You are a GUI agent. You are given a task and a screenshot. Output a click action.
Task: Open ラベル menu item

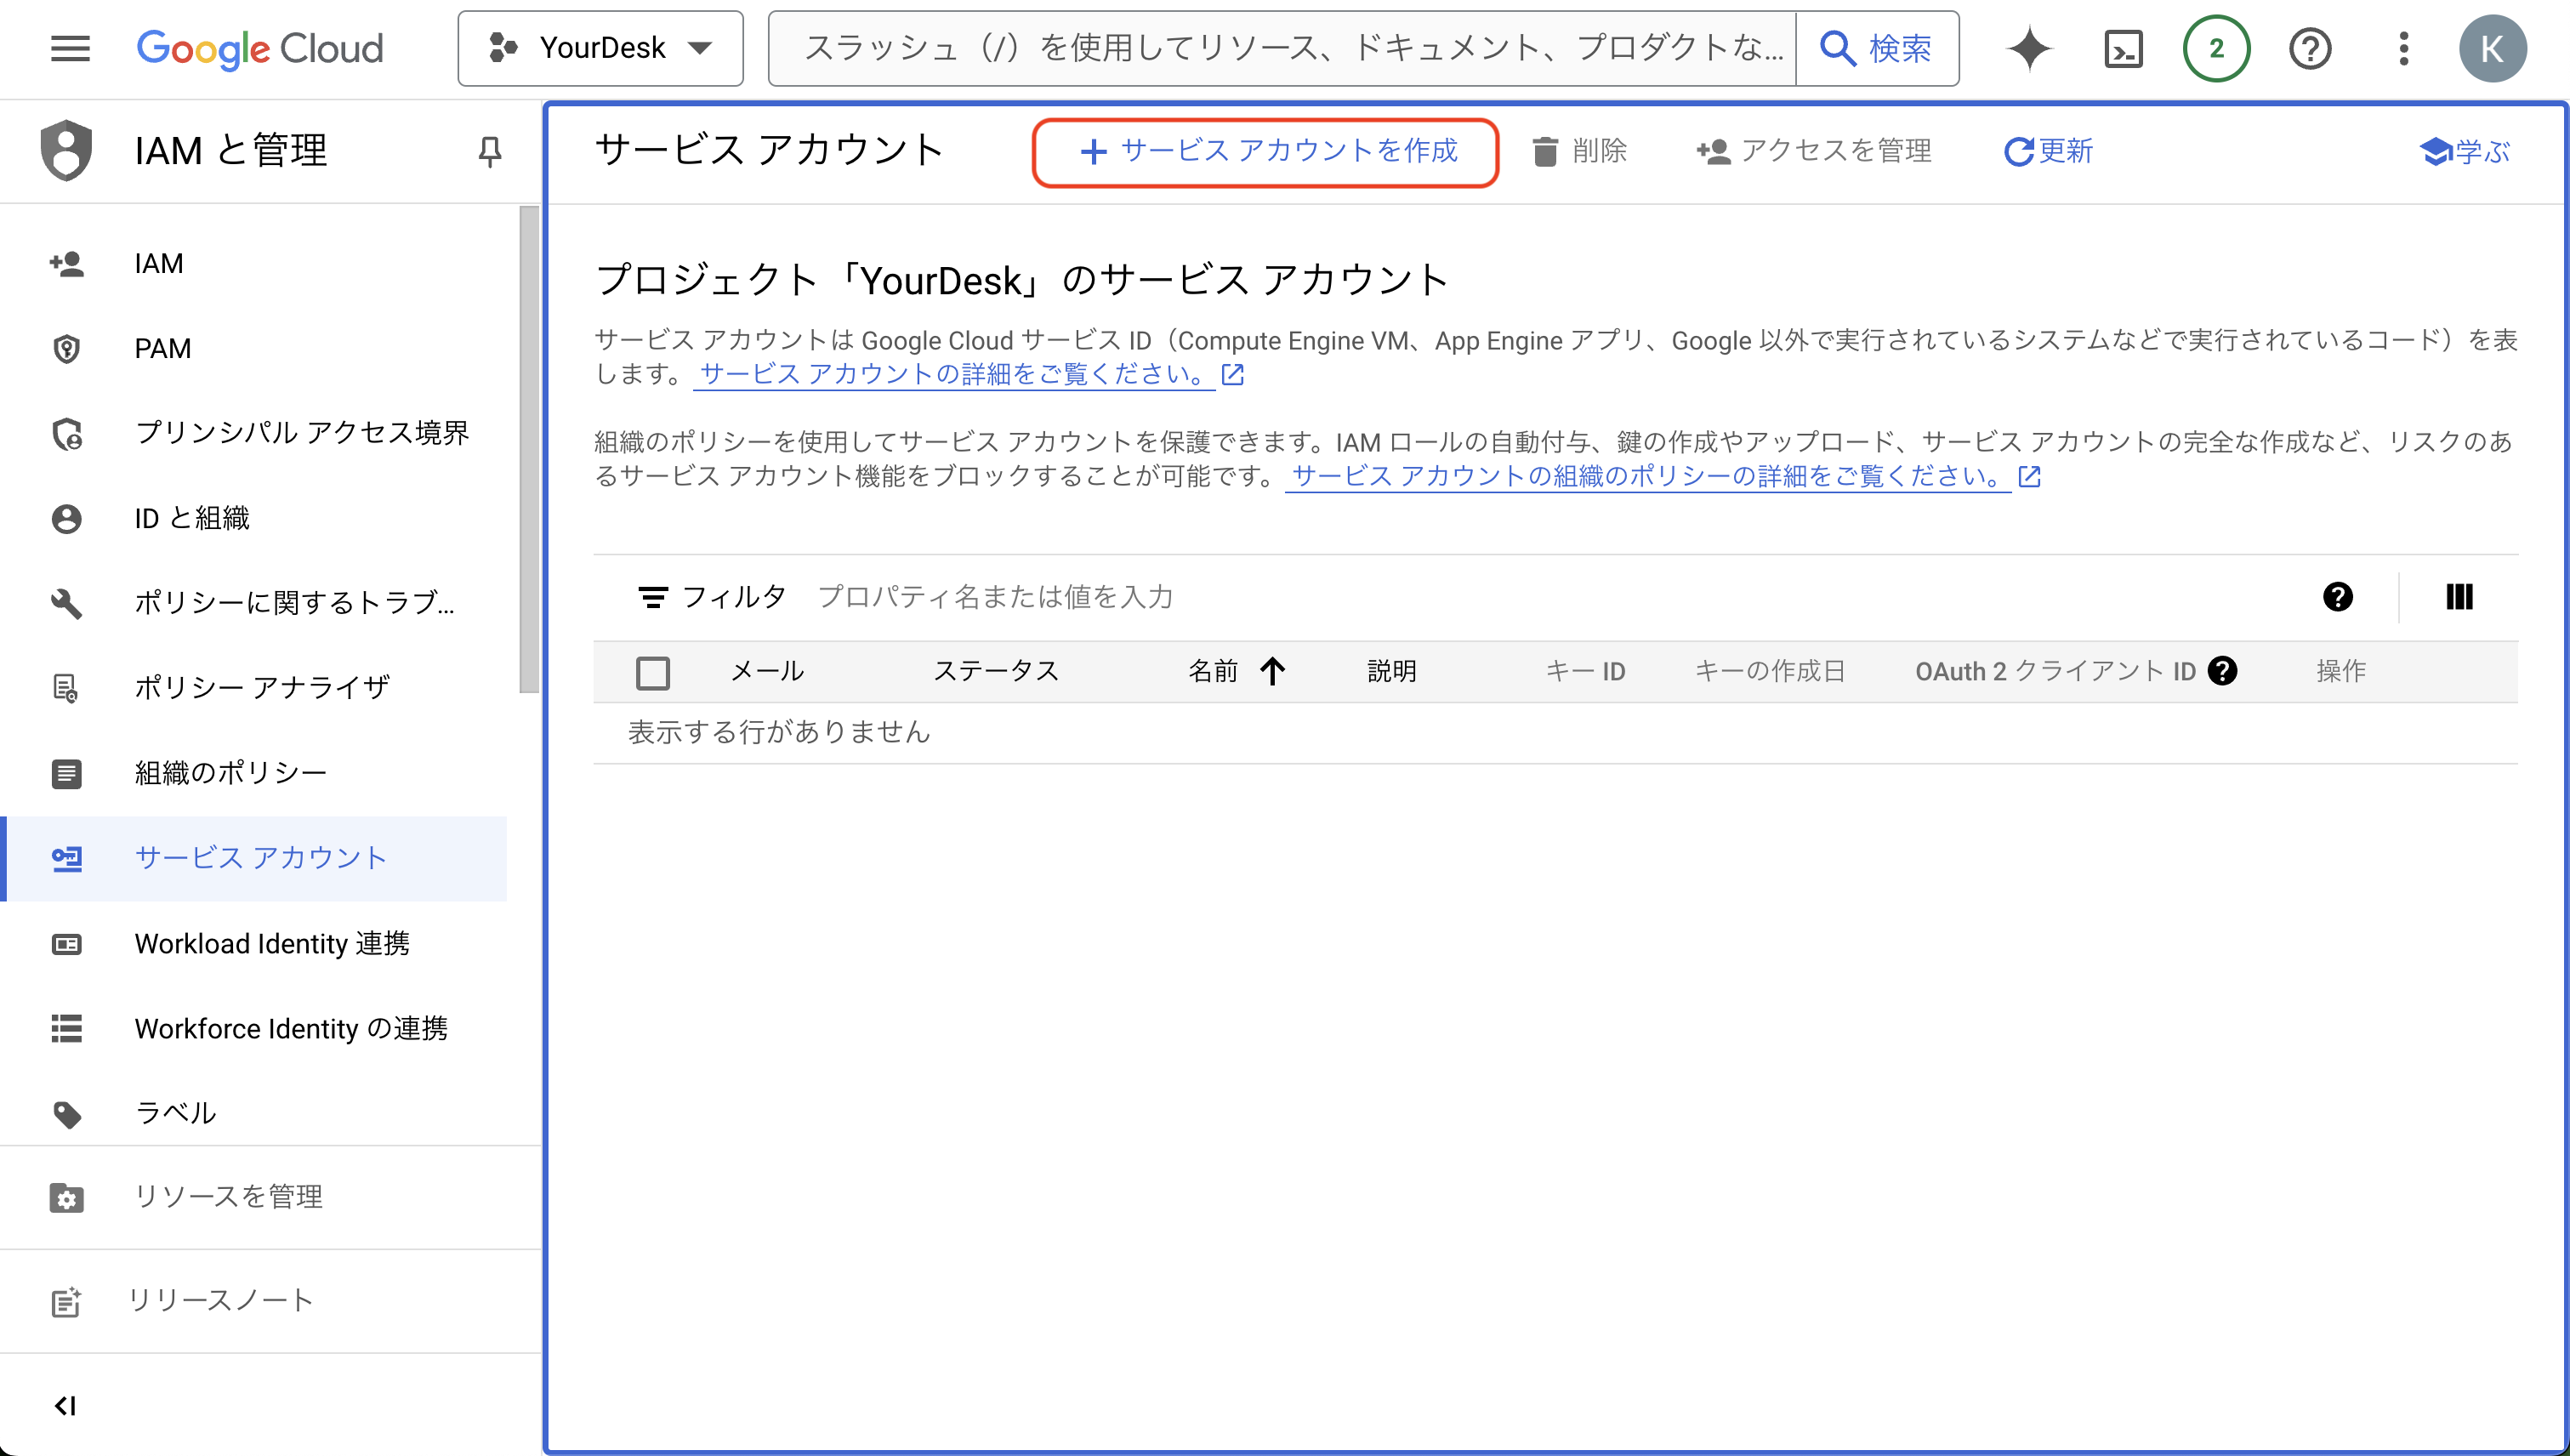click(253, 1113)
